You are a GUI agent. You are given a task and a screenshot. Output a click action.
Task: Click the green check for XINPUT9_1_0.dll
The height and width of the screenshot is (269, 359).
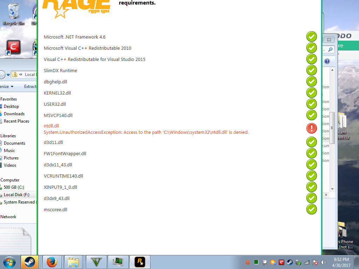312,187
